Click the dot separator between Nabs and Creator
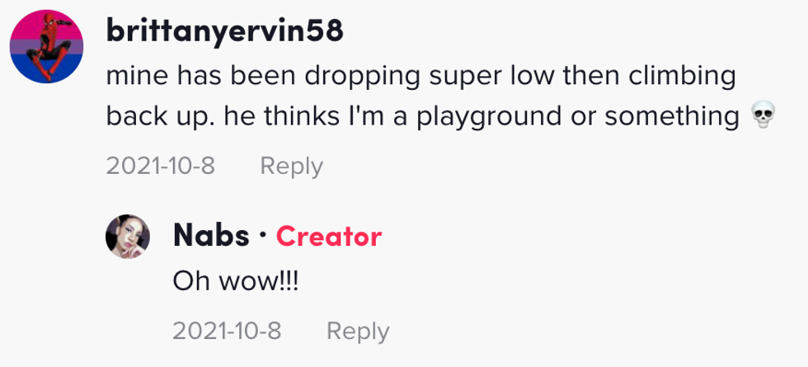 tap(263, 237)
